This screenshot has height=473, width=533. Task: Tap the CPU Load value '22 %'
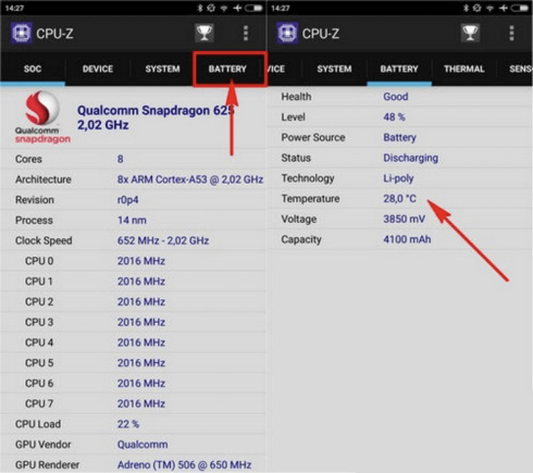(x=128, y=424)
